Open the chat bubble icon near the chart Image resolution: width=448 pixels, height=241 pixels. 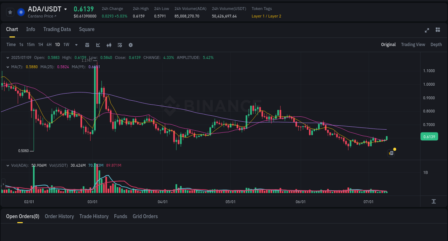[x=391, y=153]
